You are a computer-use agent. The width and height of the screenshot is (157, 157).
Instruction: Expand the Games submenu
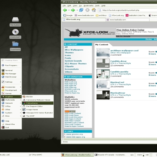point(11,93)
